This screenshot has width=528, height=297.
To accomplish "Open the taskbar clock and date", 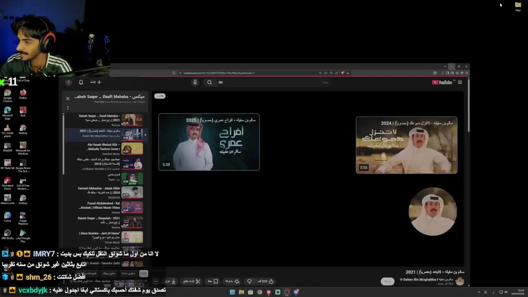I will 517,292.
